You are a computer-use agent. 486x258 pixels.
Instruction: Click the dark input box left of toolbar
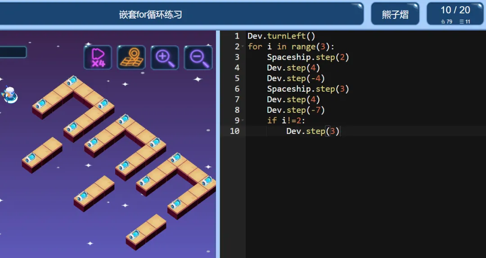coord(13,52)
